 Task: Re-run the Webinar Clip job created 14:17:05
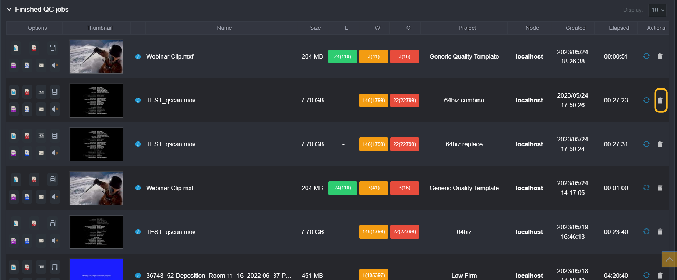[646, 188]
